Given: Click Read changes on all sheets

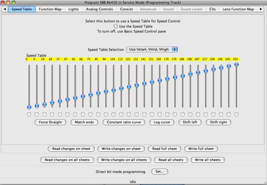Looking at the screenshot, I should tap(67, 160).
